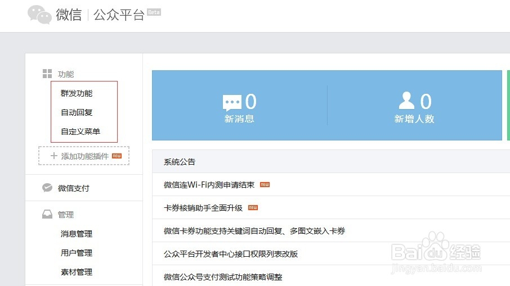Viewport: 510px width, 286px height.
Task: Click the plus icon beside 添加功能插件
Action: (54, 156)
